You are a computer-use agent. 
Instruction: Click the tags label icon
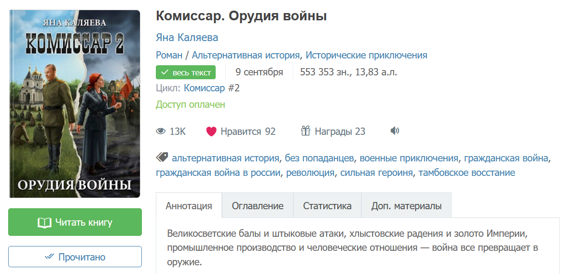[x=162, y=158]
